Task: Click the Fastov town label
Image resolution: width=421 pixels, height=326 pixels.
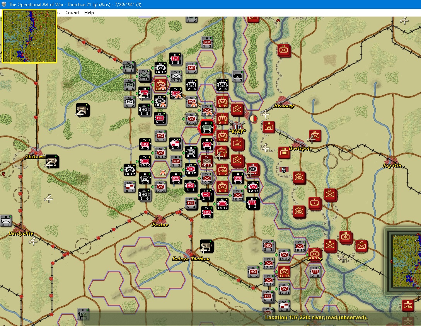Action: coord(160,225)
